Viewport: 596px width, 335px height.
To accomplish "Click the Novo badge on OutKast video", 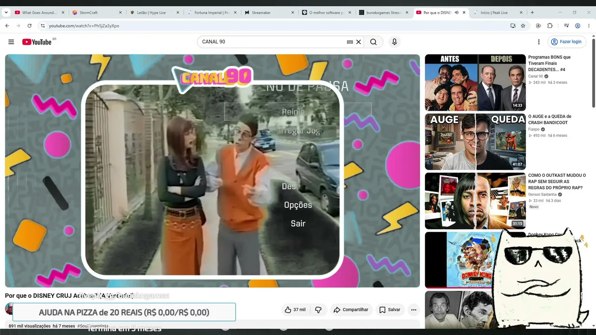I will (534, 207).
